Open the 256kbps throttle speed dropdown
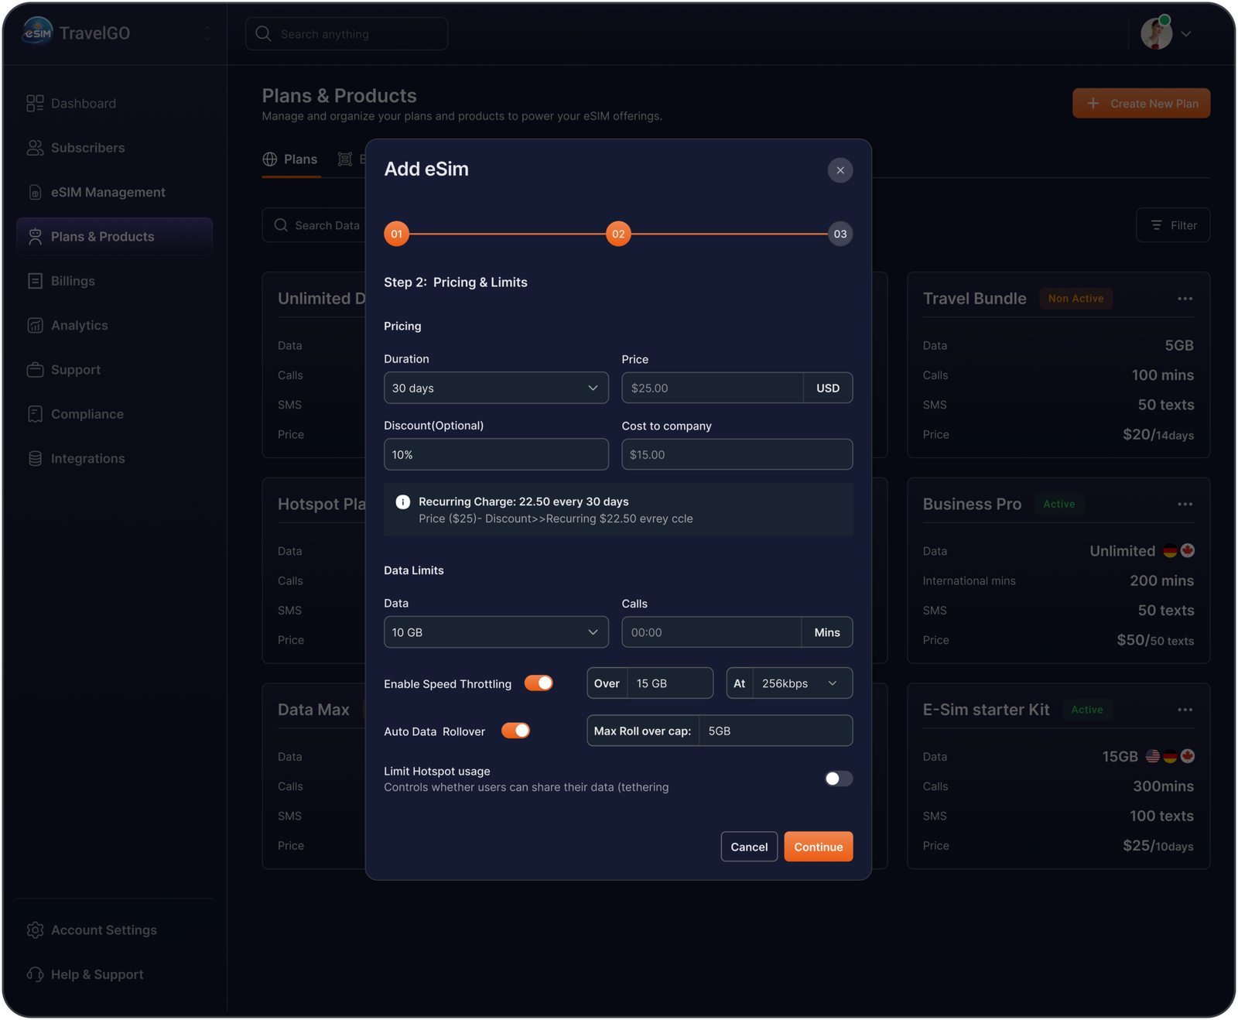Screen dimensions: 1238x1020 tap(799, 683)
